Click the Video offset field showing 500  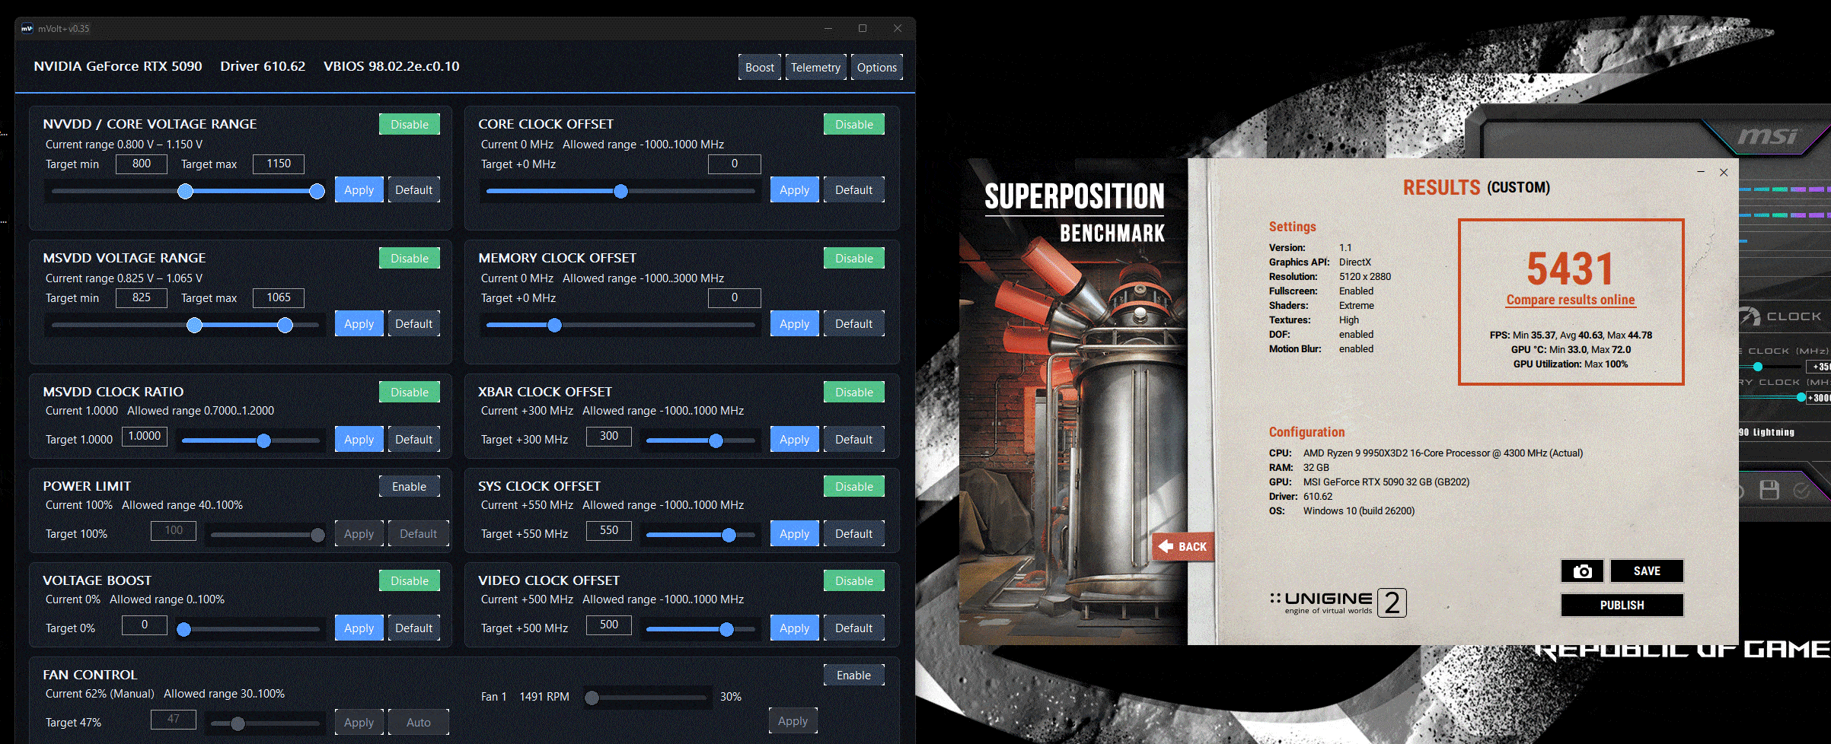coord(609,625)
